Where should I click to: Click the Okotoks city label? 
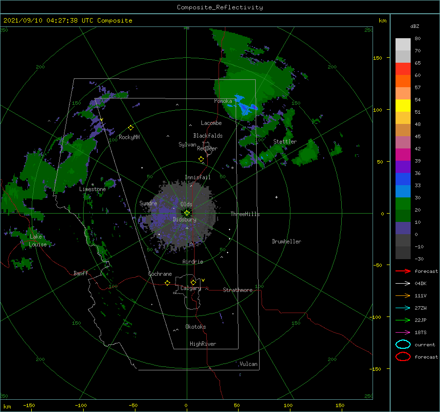point(196,327)
